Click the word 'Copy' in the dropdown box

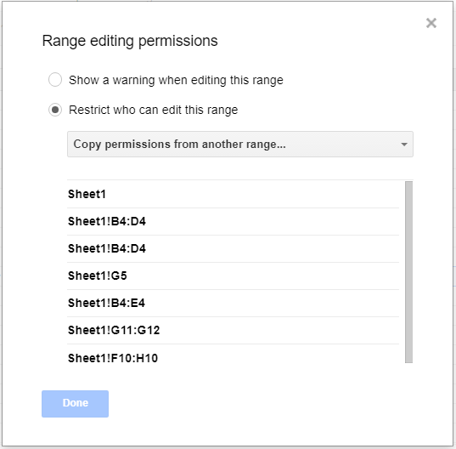click(87, 145)
